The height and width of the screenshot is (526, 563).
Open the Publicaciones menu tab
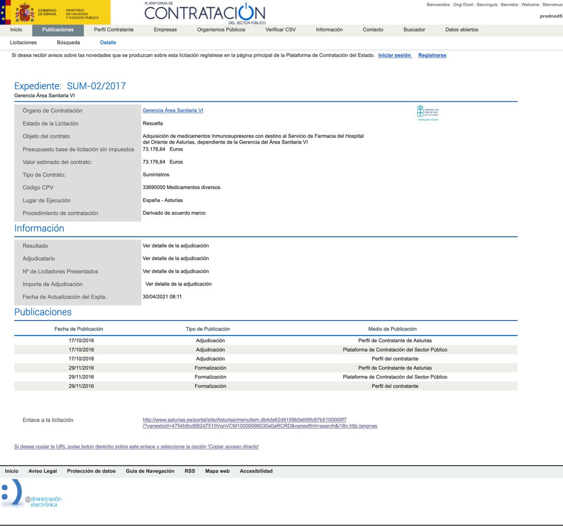[58, 30]
